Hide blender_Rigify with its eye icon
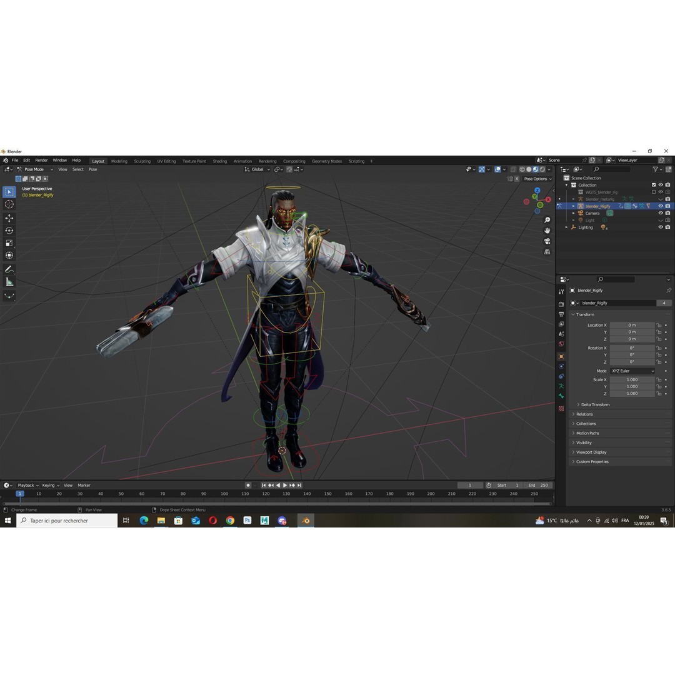Image resolution: width=675 pixels, height=675 pixels. [661, 206]
